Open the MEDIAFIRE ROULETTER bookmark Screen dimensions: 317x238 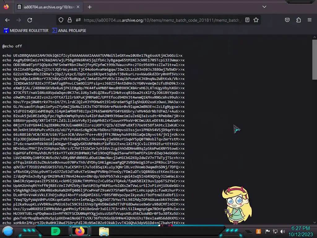[26, 31]
